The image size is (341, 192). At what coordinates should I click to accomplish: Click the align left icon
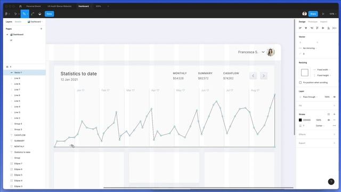301,28
